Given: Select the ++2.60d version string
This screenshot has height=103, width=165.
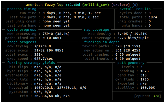Looking at the screenshot, I should 73,5.
